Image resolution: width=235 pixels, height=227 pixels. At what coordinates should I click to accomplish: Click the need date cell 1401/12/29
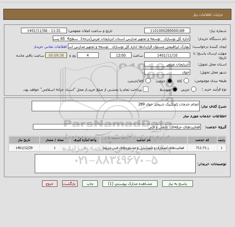click(x=24, y=148)
